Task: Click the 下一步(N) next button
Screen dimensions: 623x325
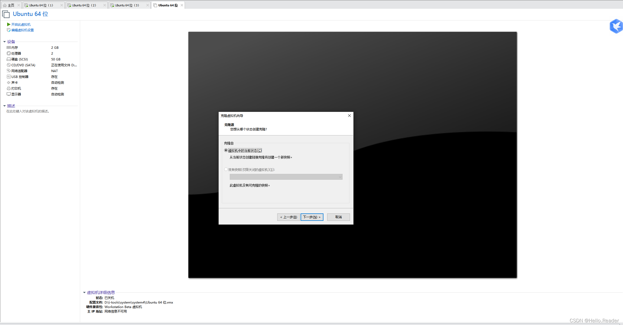Action: click(312, 217)
